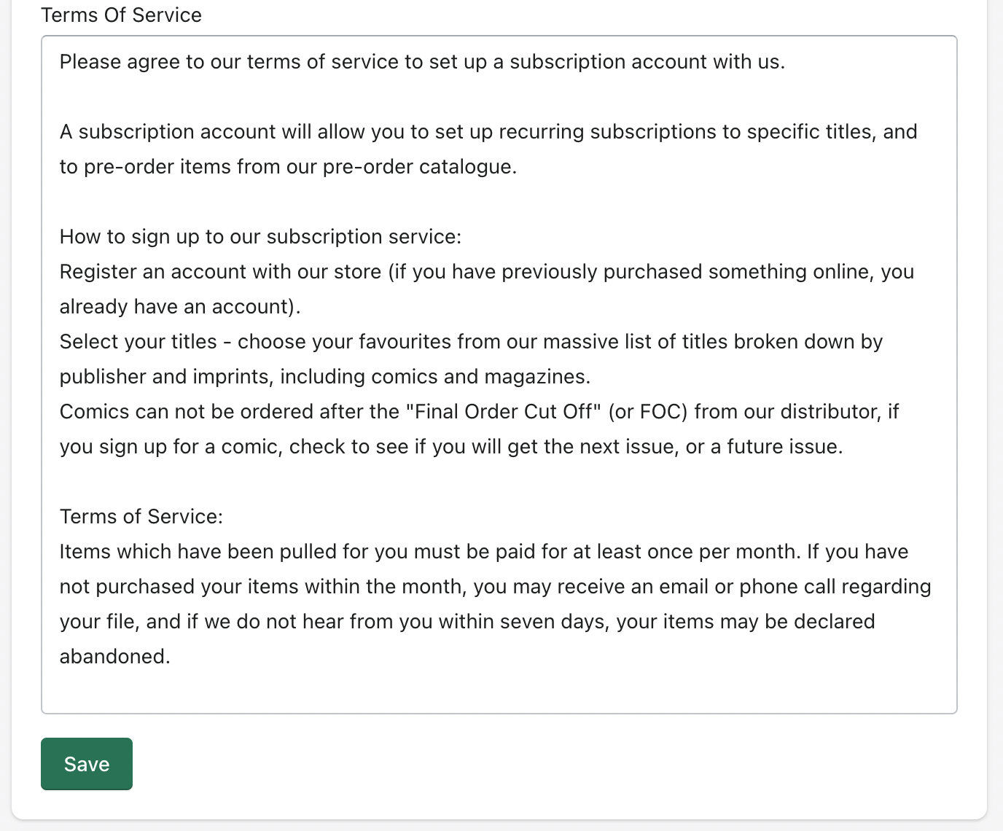Viewport: 1003px width, 831px height.
Task: Click the line "Items which have been pulled for you"
Action: point(484,552)
